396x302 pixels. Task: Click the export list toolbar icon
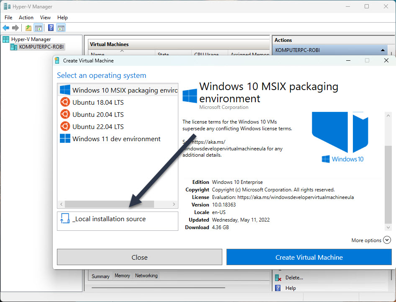(28, 28)
